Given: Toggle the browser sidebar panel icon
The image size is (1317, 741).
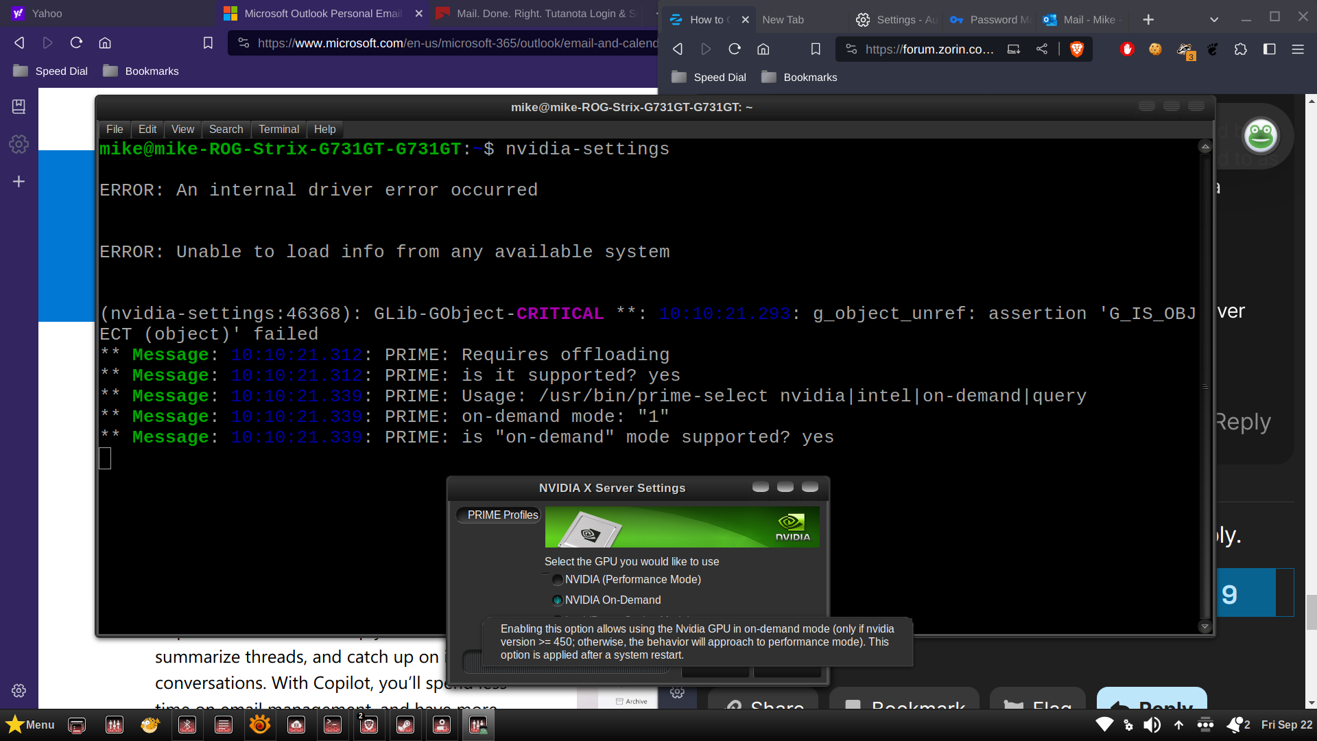Looking at the screenshot, I should click(1270, 49).
